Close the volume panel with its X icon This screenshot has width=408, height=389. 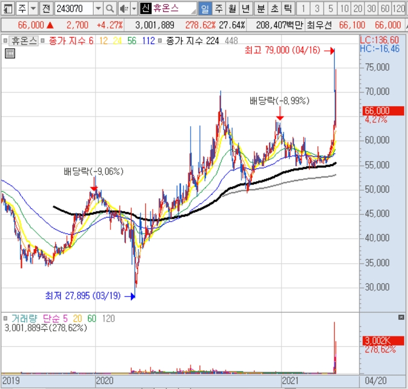pyautogui.click(x=401, y=317)
